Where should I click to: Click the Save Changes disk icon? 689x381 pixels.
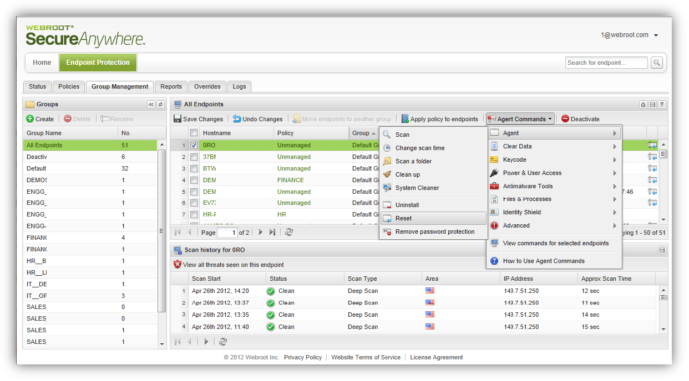click(178, 119)
